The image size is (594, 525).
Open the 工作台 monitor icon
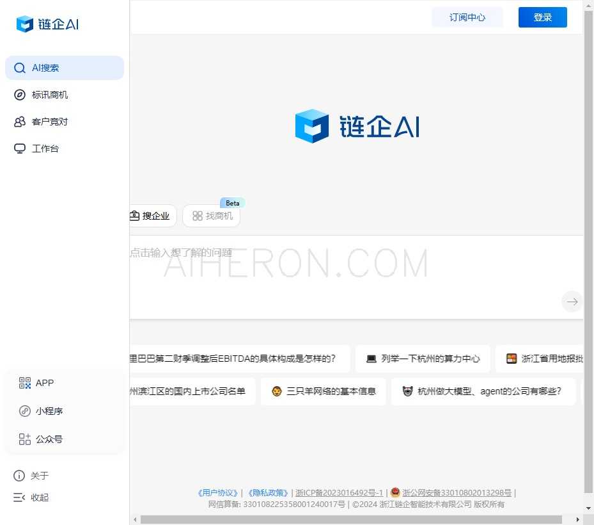point(19,148)
